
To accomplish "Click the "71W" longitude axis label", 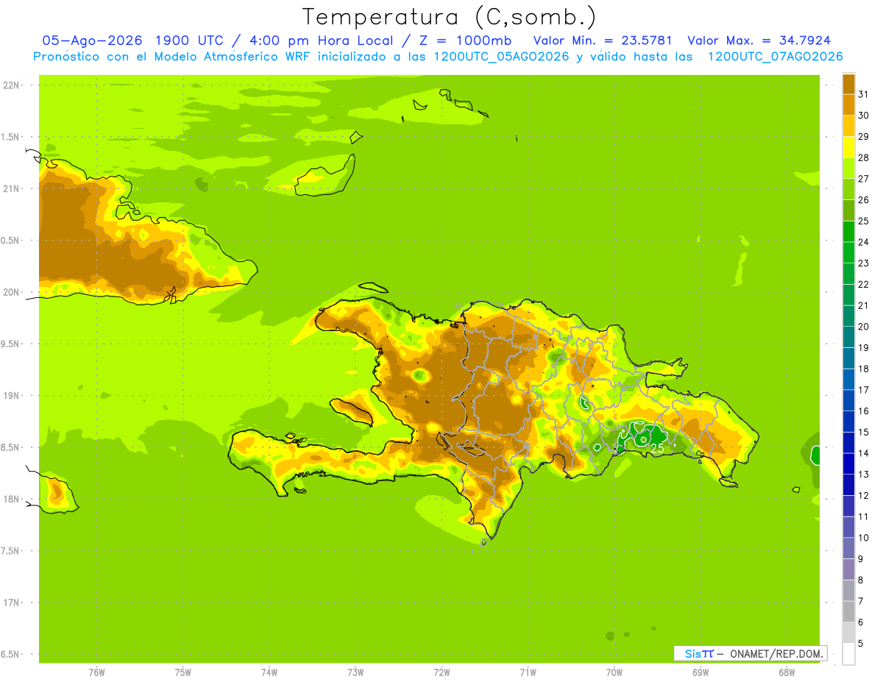I will [528, 672].
